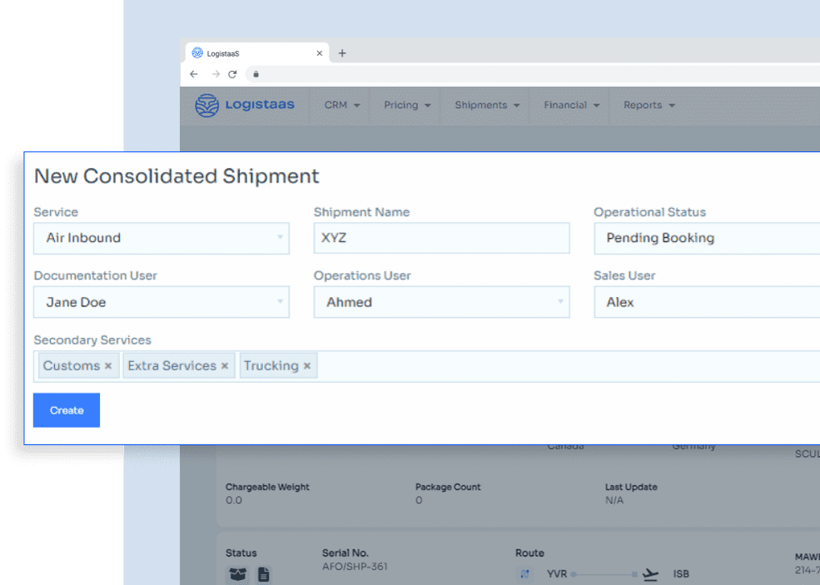Click the ISB destination code
Screen dimensions: 820x585
point(682,574)
